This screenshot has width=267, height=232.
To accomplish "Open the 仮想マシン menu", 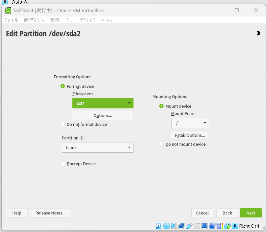I will point(34,20).
